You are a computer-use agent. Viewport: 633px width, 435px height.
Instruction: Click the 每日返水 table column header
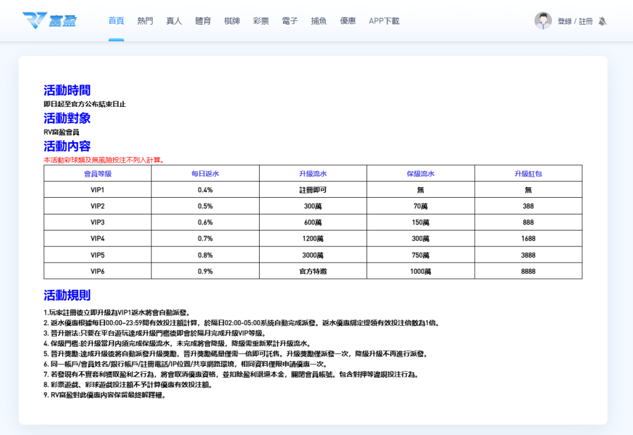point(205,174)
